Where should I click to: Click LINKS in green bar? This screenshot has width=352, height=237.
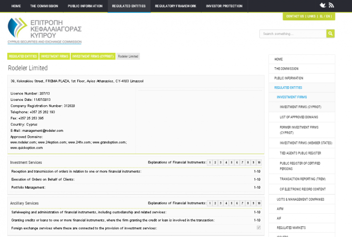pyautogui.click(x=311, y=16)
